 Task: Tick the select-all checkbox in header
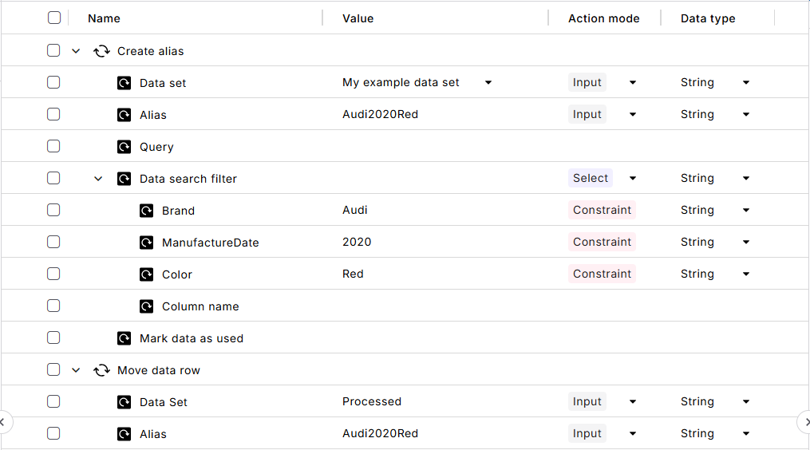pyautogui.click(x=53, y=18)
